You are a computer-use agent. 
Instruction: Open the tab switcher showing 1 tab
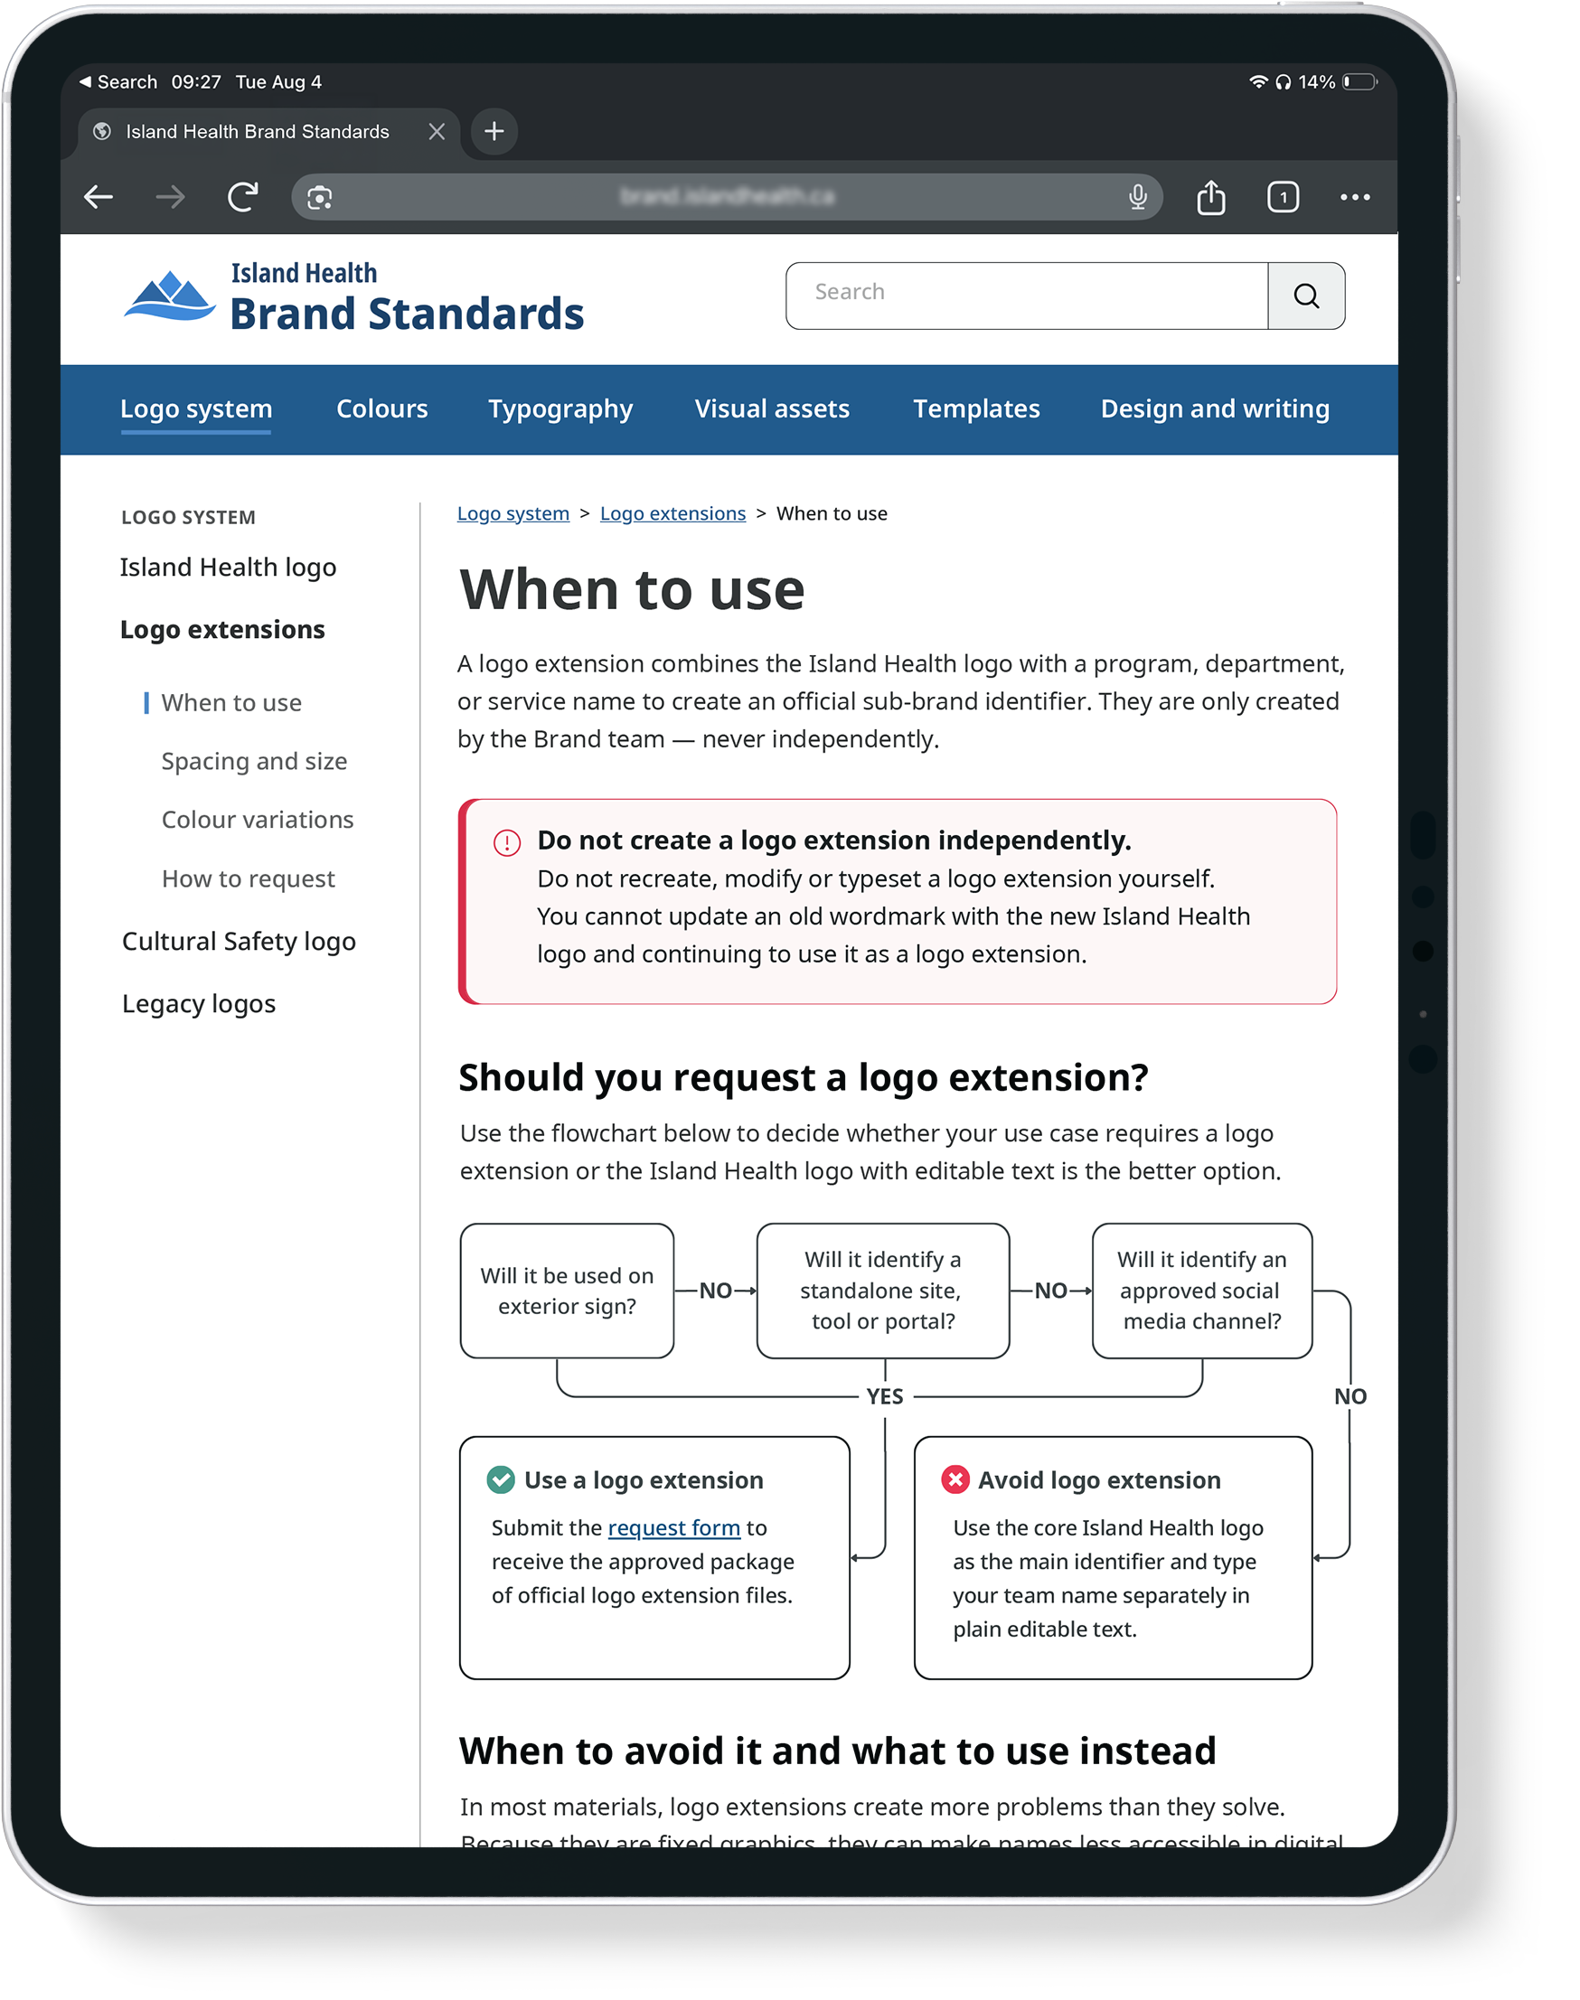(1283, 197)
